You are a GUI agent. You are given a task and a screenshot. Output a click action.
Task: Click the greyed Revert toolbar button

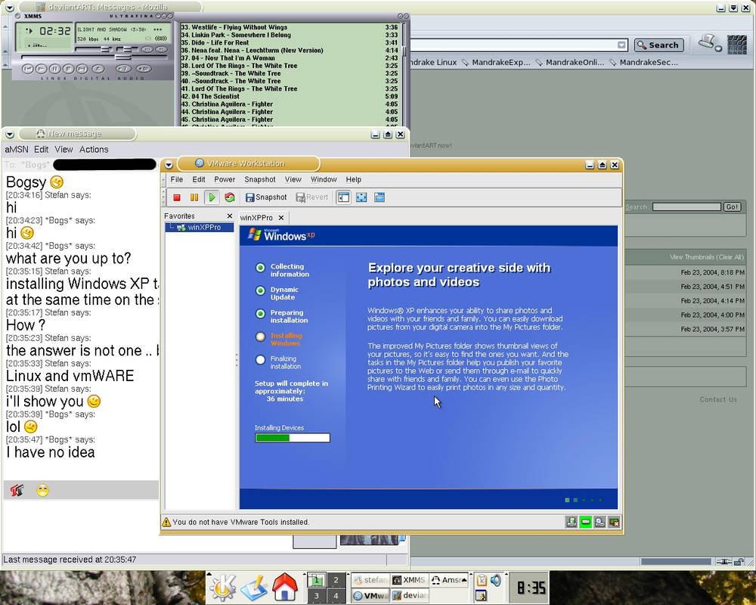click(312, 197)
